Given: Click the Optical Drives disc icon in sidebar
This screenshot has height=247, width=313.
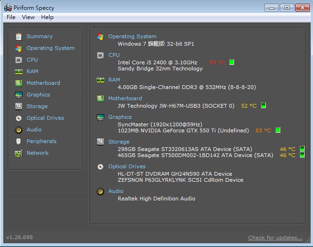Looking at the screenshot, I should point(19,118).
